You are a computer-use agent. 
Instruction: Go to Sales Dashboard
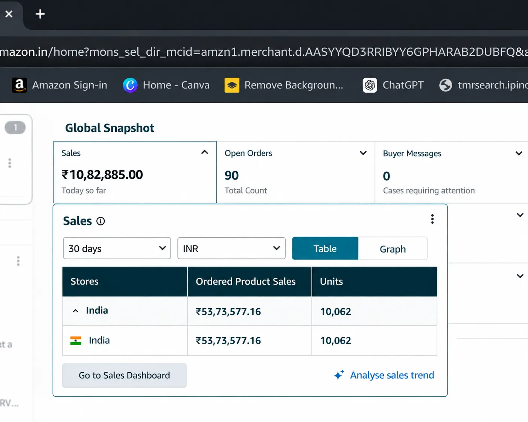[x=124, y=375]
